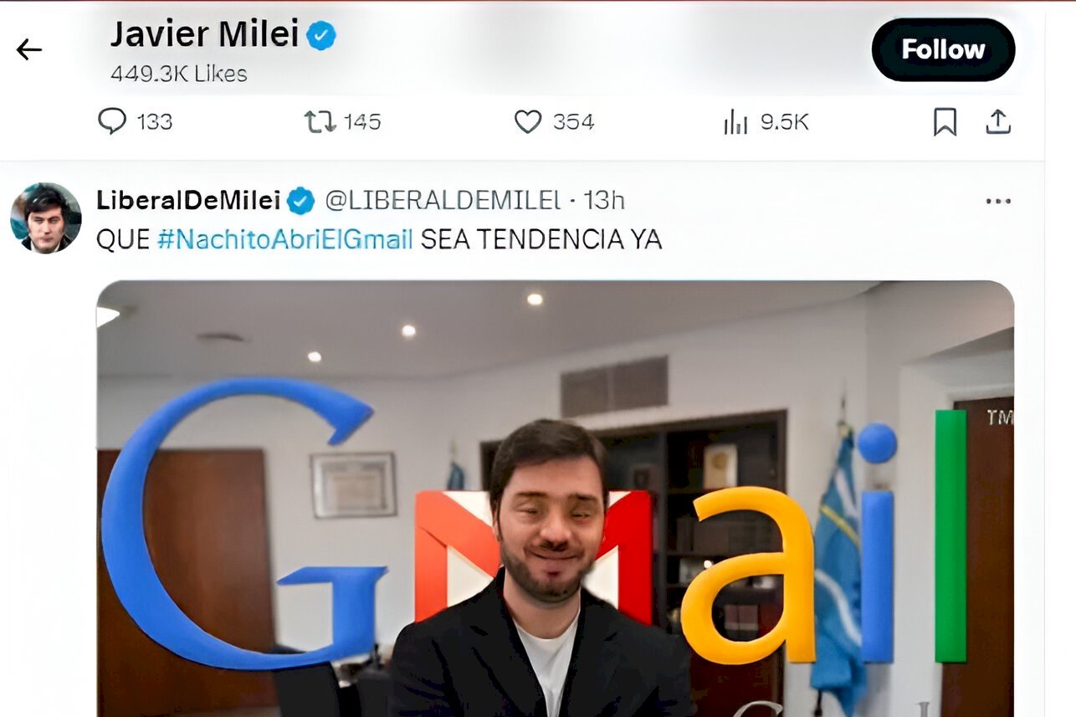
Task: Open the LiberalDeMilei profile avatar
Action: click(46, 218)
